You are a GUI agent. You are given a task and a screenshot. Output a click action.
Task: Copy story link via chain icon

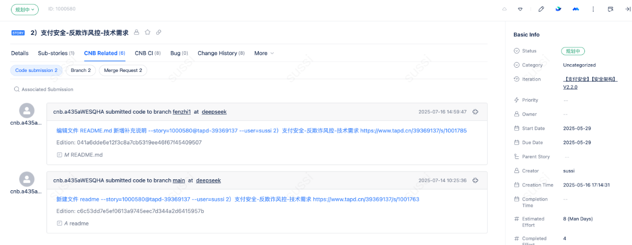click(x=159, y=32)
